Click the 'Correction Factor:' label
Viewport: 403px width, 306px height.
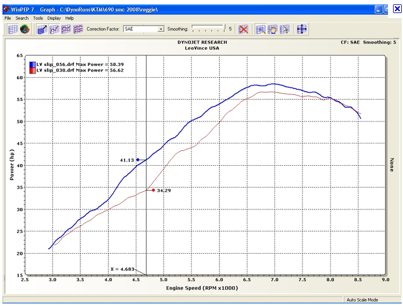[x=103, y=29]
